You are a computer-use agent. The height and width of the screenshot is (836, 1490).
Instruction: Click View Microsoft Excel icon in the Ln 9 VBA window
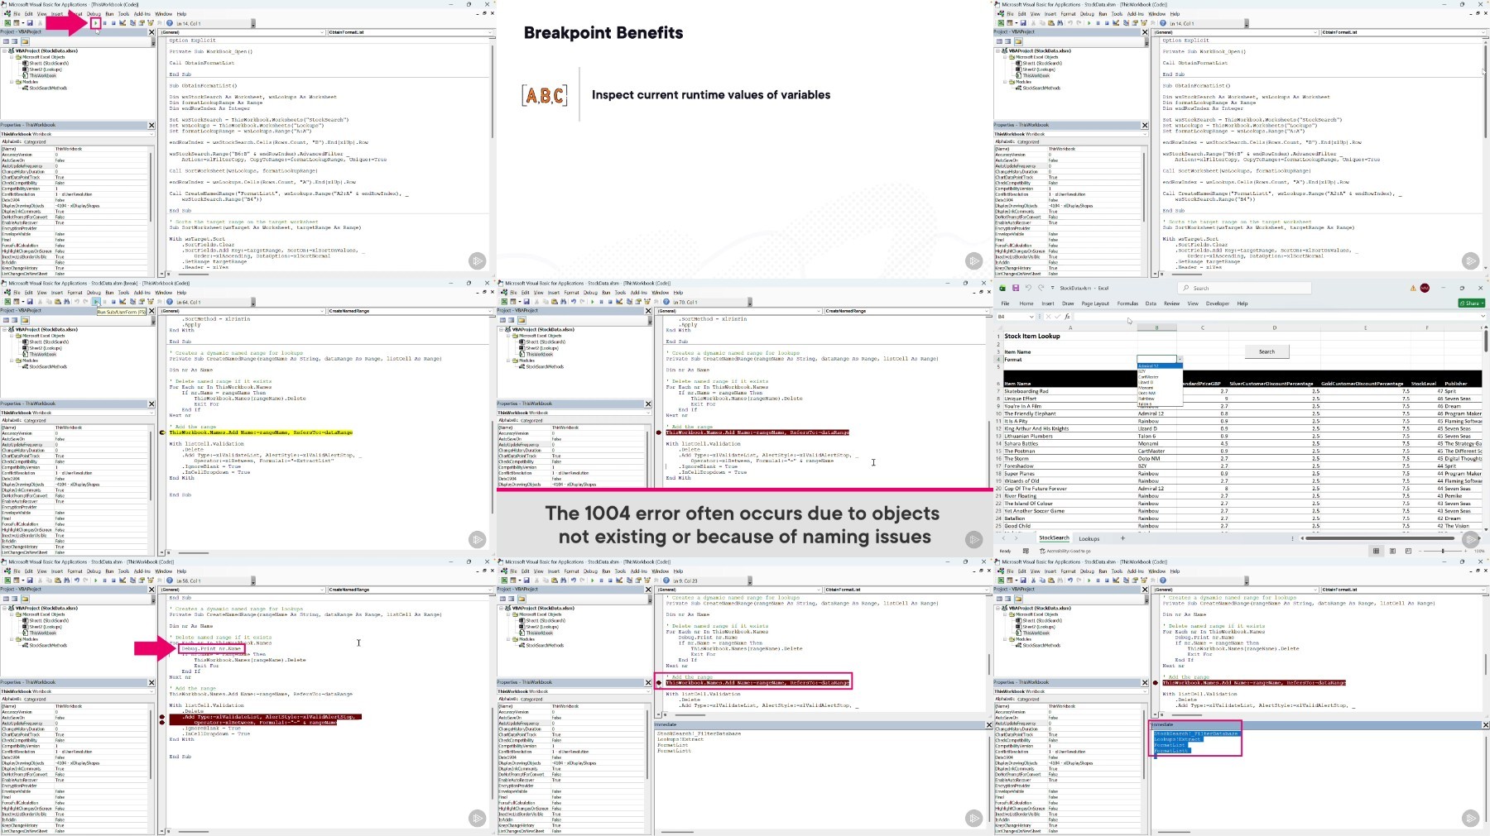click(504, 580)
